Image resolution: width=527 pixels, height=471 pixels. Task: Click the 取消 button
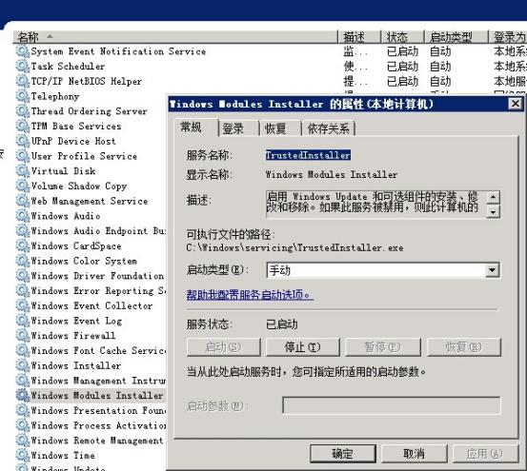point(414,454)
